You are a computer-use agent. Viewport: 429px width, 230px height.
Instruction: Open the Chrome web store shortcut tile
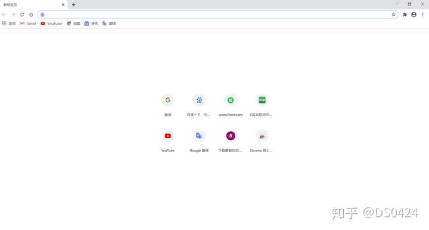click(x=262, y=141)
